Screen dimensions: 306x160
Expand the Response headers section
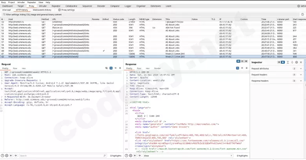(301, 81)
